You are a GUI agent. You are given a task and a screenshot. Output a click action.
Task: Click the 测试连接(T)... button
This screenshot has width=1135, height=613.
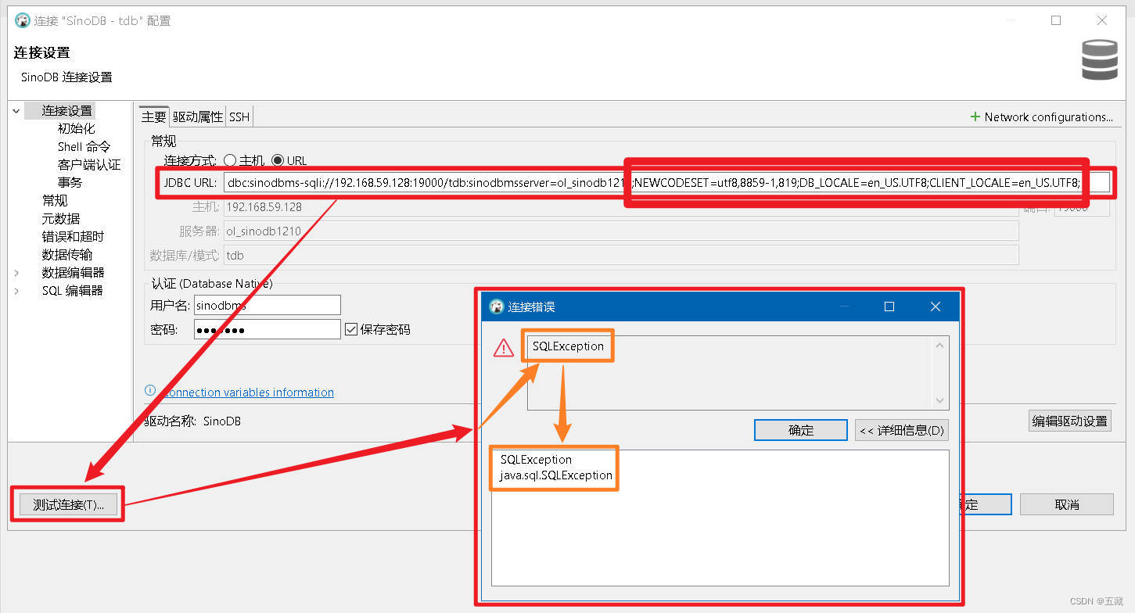pyautogui.click(x=68, y=504)
